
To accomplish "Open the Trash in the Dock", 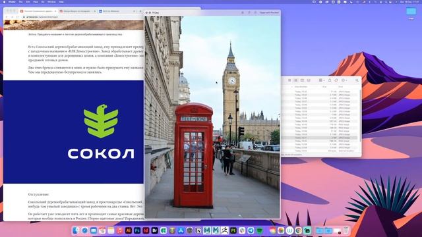I will (x=346, y=230).
